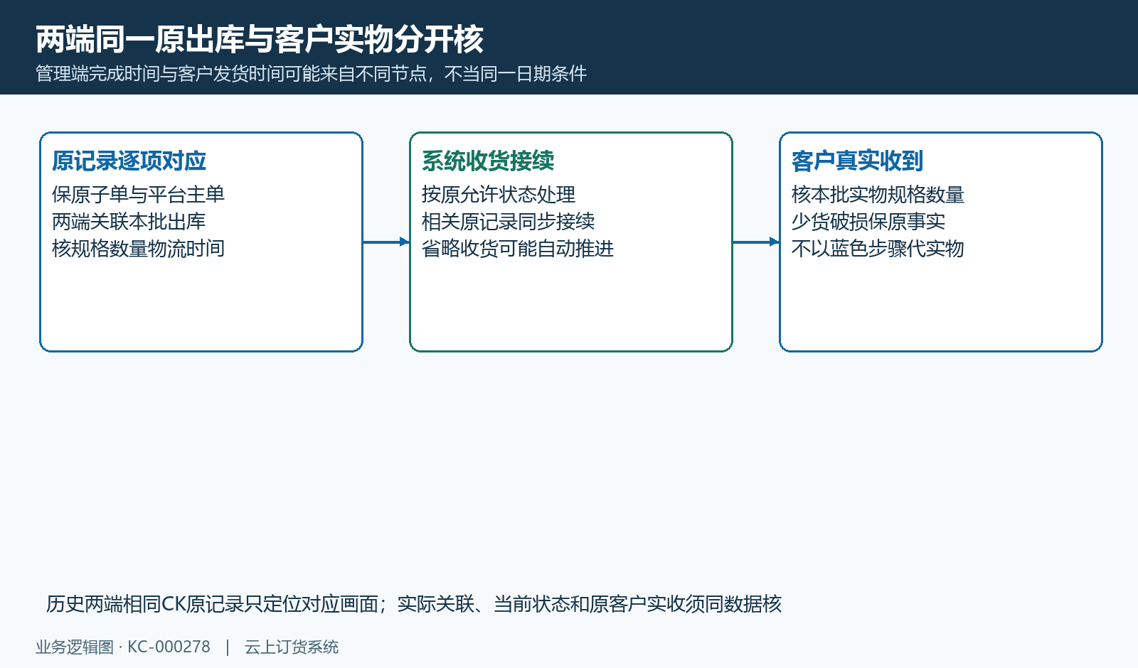
Task: Click the note beginning 历史两端相同CK原记录
Action: (414, 603)
